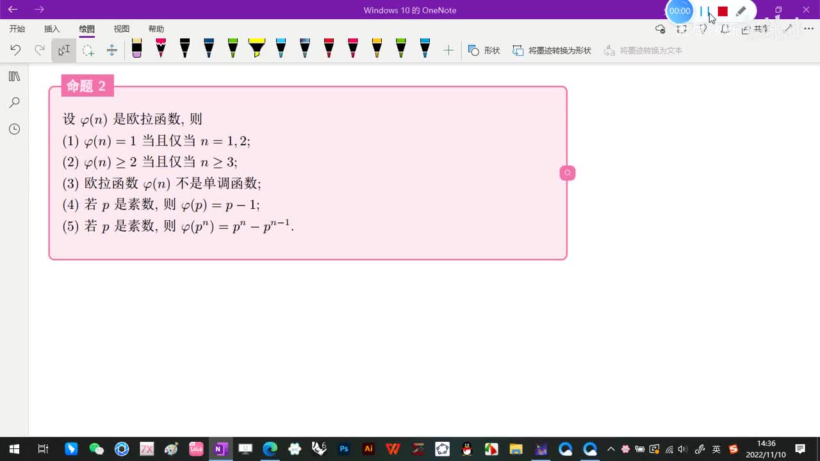Screen dimensions: 820x461
Task: Open the 帮助 tab
Action: 156,29
